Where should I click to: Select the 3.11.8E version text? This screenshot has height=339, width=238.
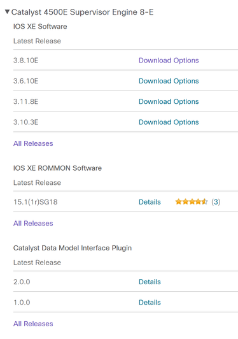pos(25,101)
